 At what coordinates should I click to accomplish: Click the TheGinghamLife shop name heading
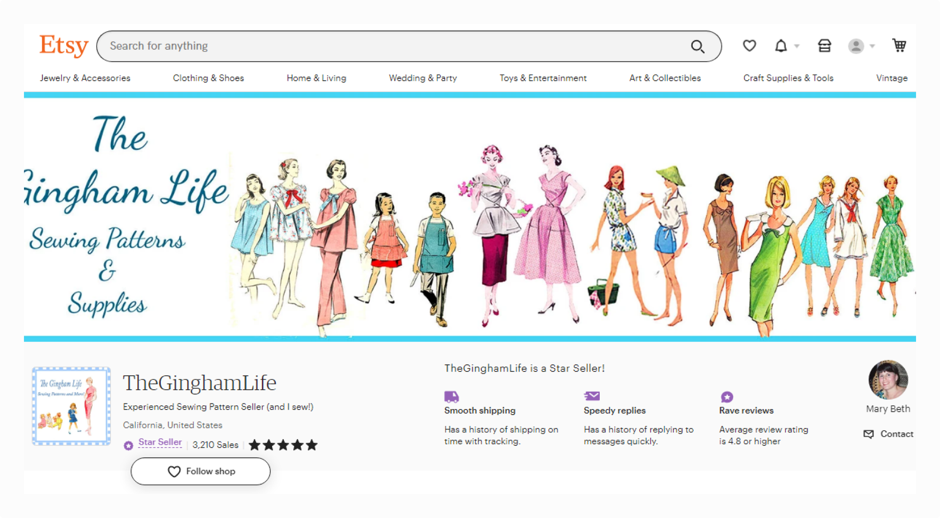[x=200, y=383]
